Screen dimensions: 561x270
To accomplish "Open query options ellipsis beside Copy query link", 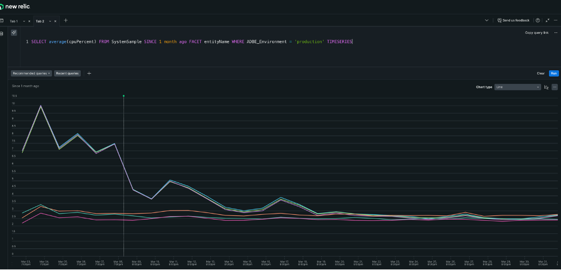I will click(555, 32).
